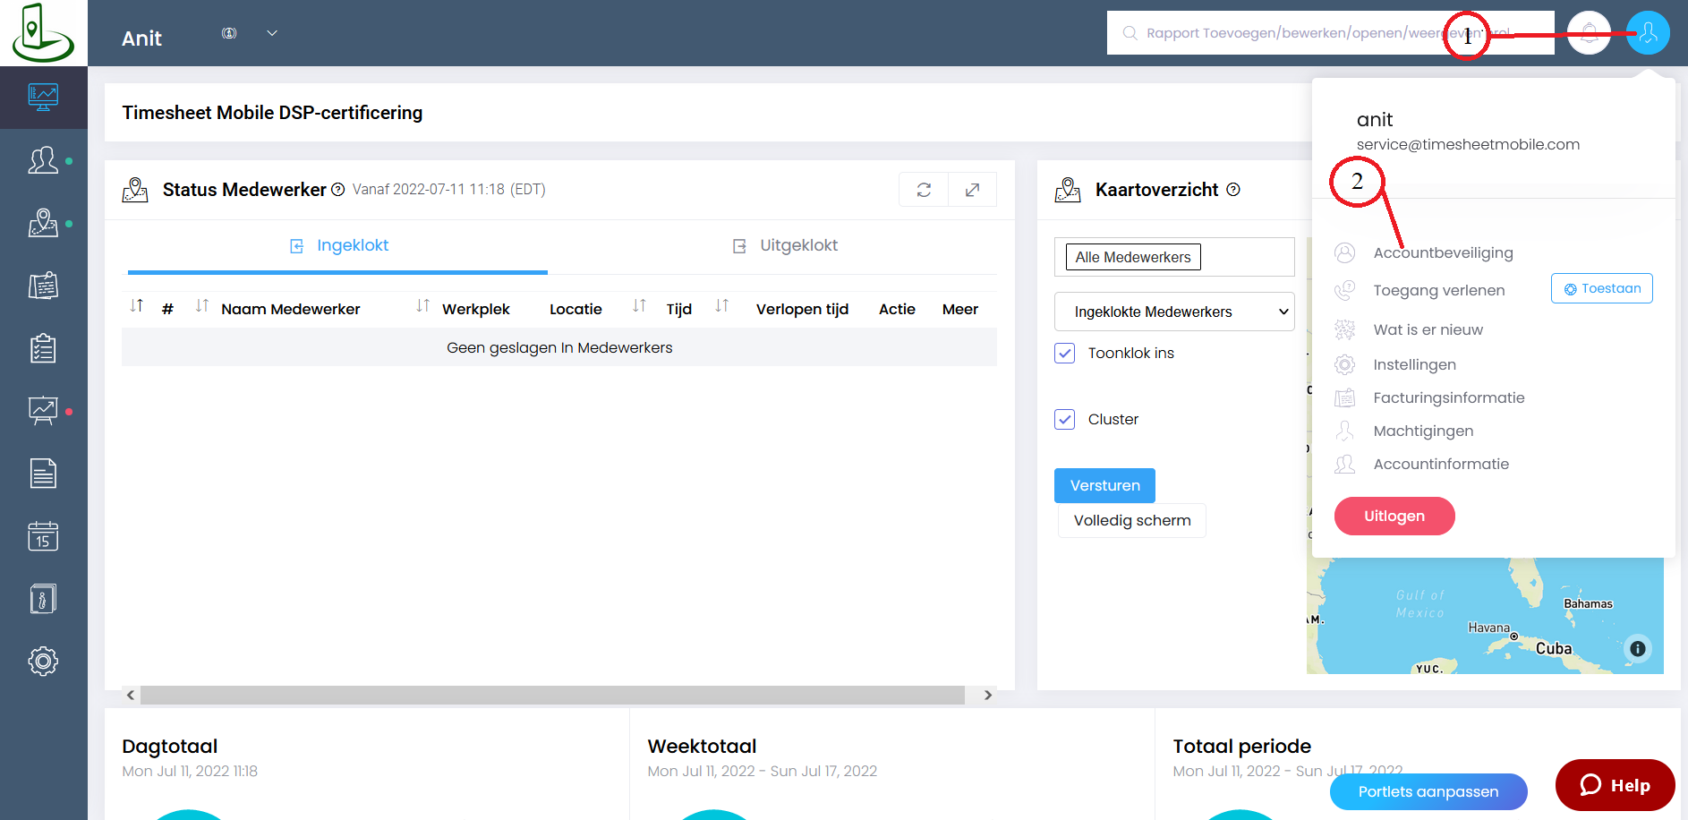The image size is (1688, 820).
Task: Open the user profile avatar icon
Action: pyautogui.click(x=1648, y=33)
